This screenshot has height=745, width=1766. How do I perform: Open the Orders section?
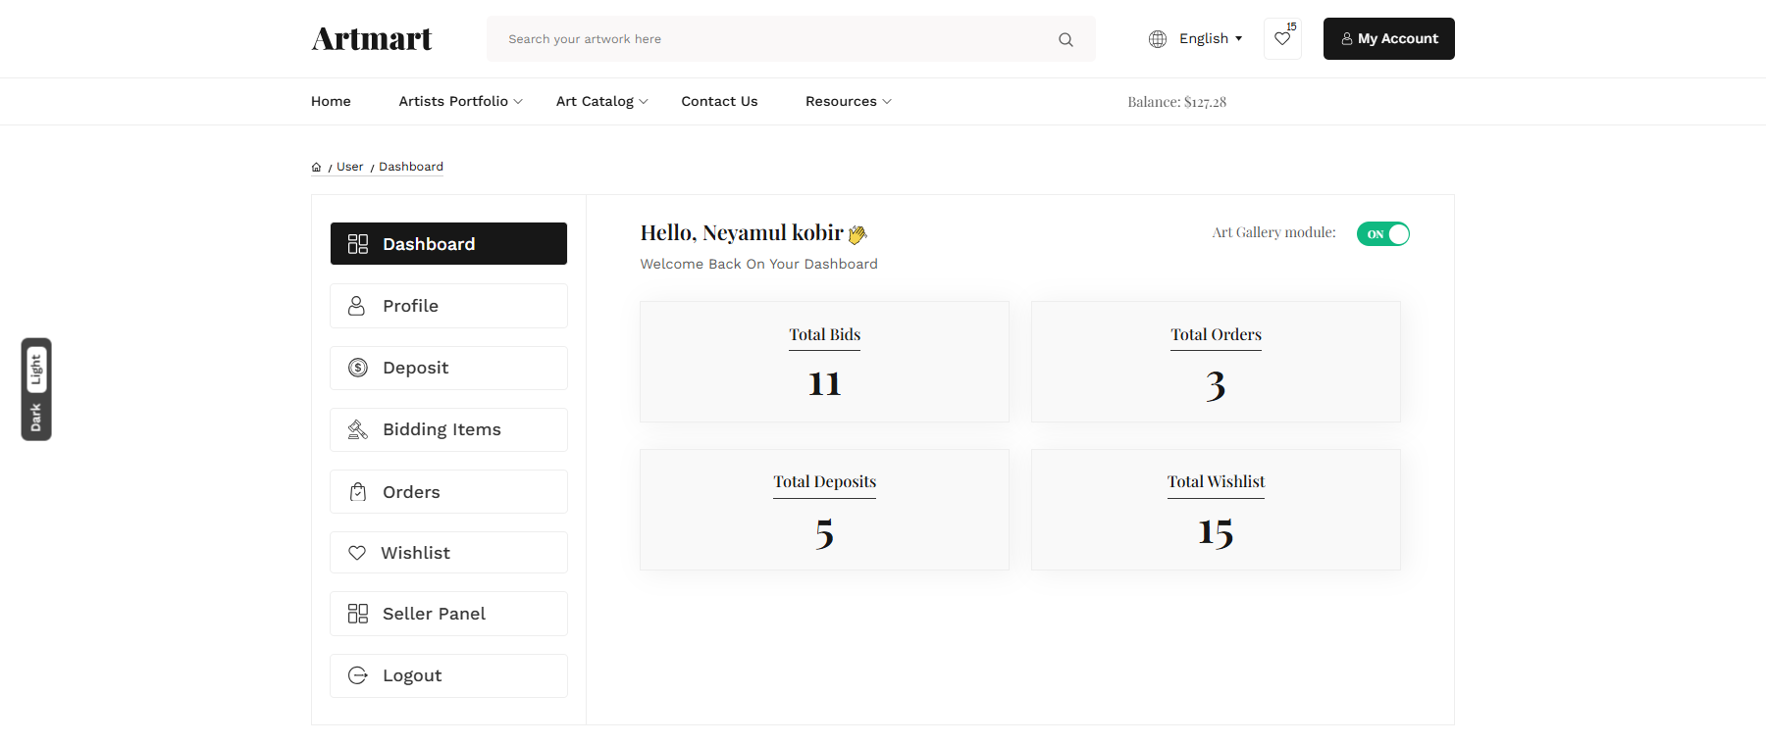click(x=448, y=492)
